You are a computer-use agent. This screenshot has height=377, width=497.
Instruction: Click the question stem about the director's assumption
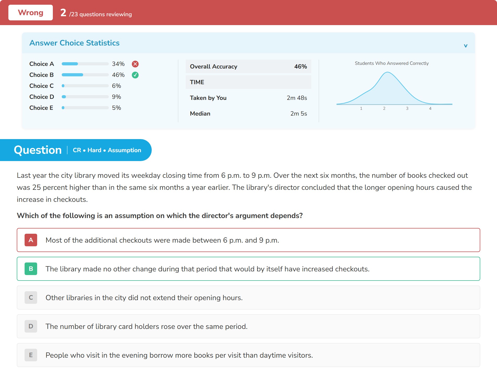coord(160,216)
